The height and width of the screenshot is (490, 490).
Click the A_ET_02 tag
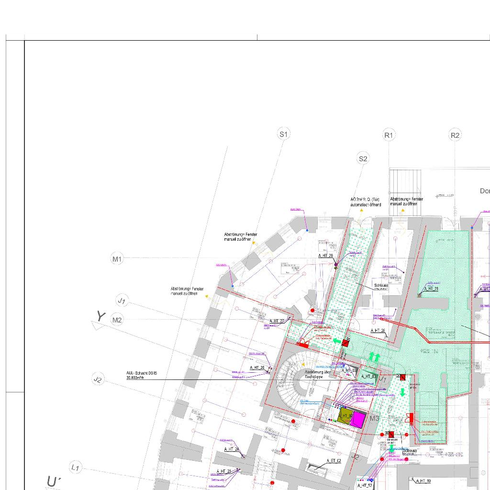coord(334,461)
